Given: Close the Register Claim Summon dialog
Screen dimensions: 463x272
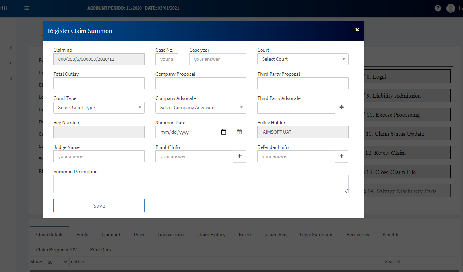Looking at the screenshot, I should [x=357, y=30].
